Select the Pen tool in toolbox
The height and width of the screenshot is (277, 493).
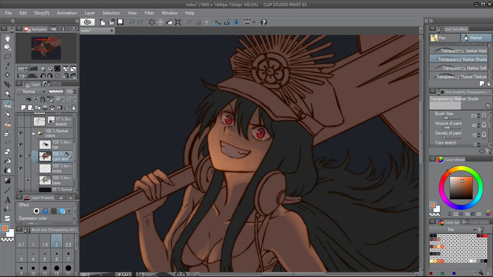click(x=7, y=104)
